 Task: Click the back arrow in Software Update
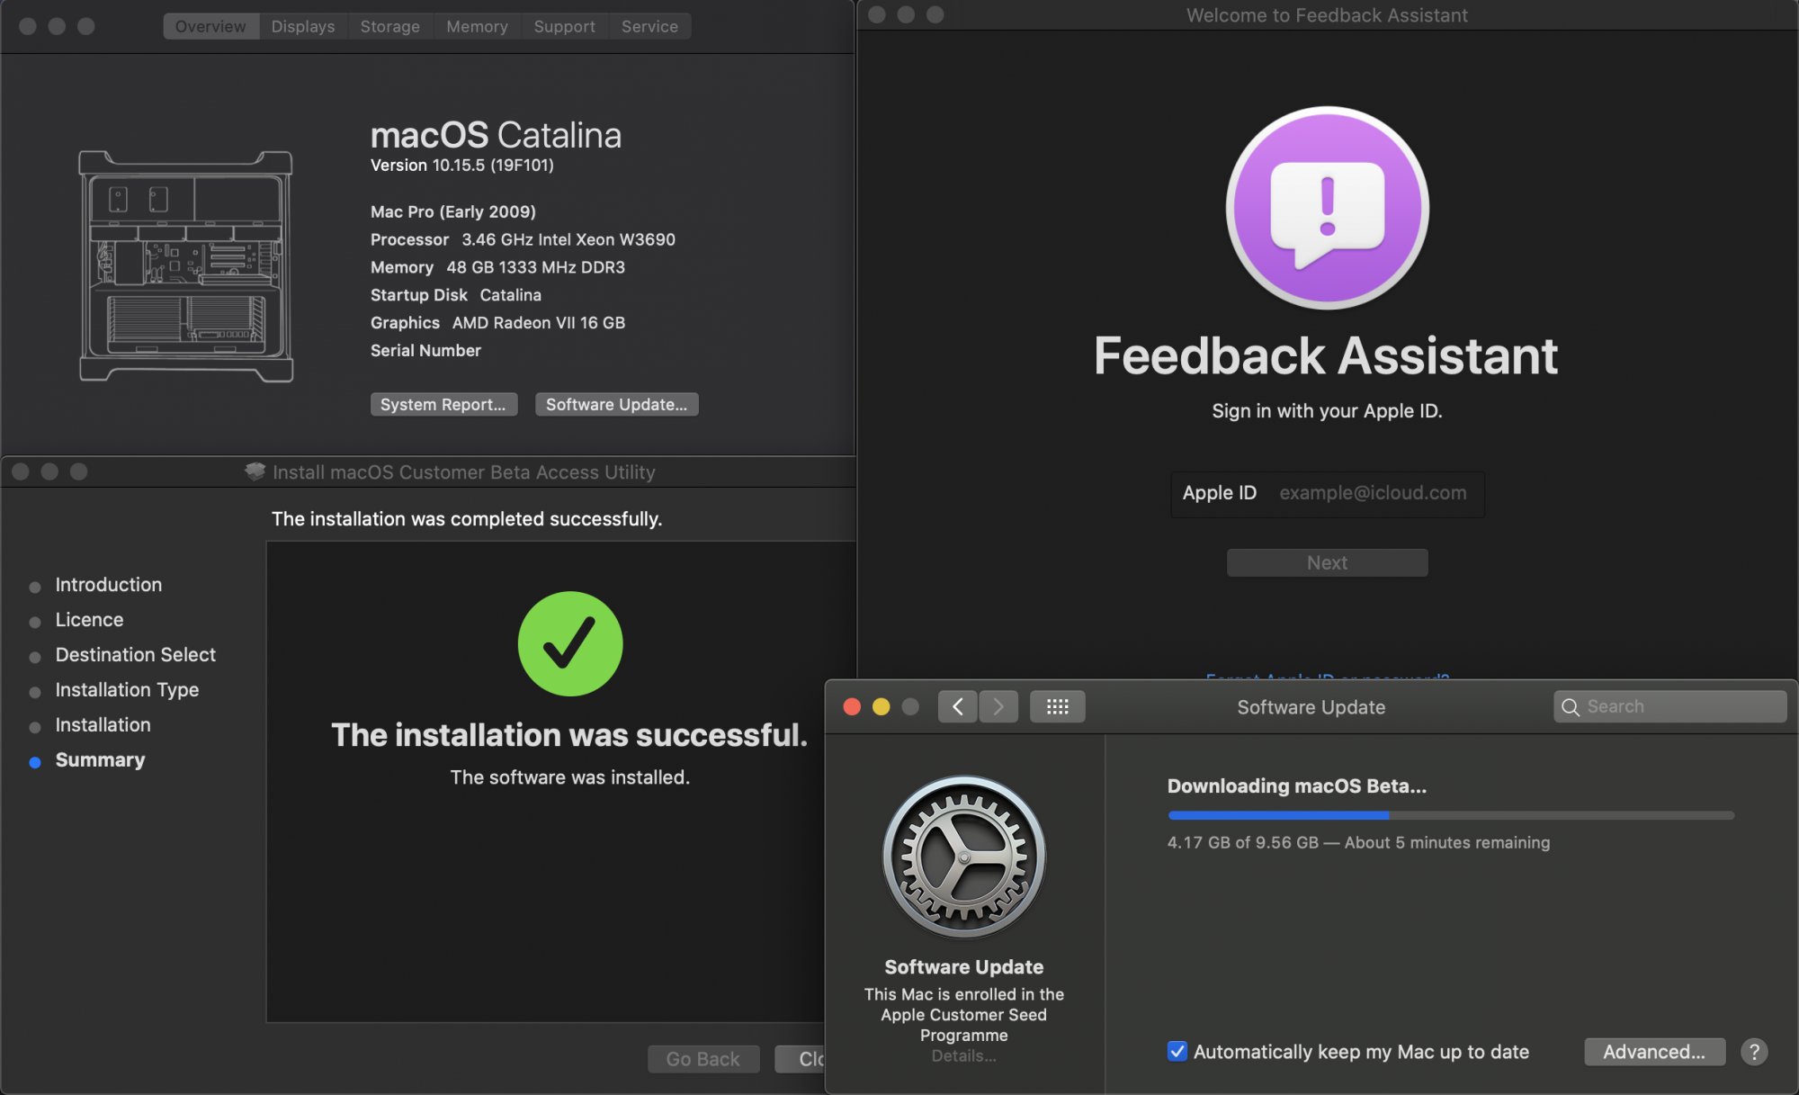tap(958, 707)
